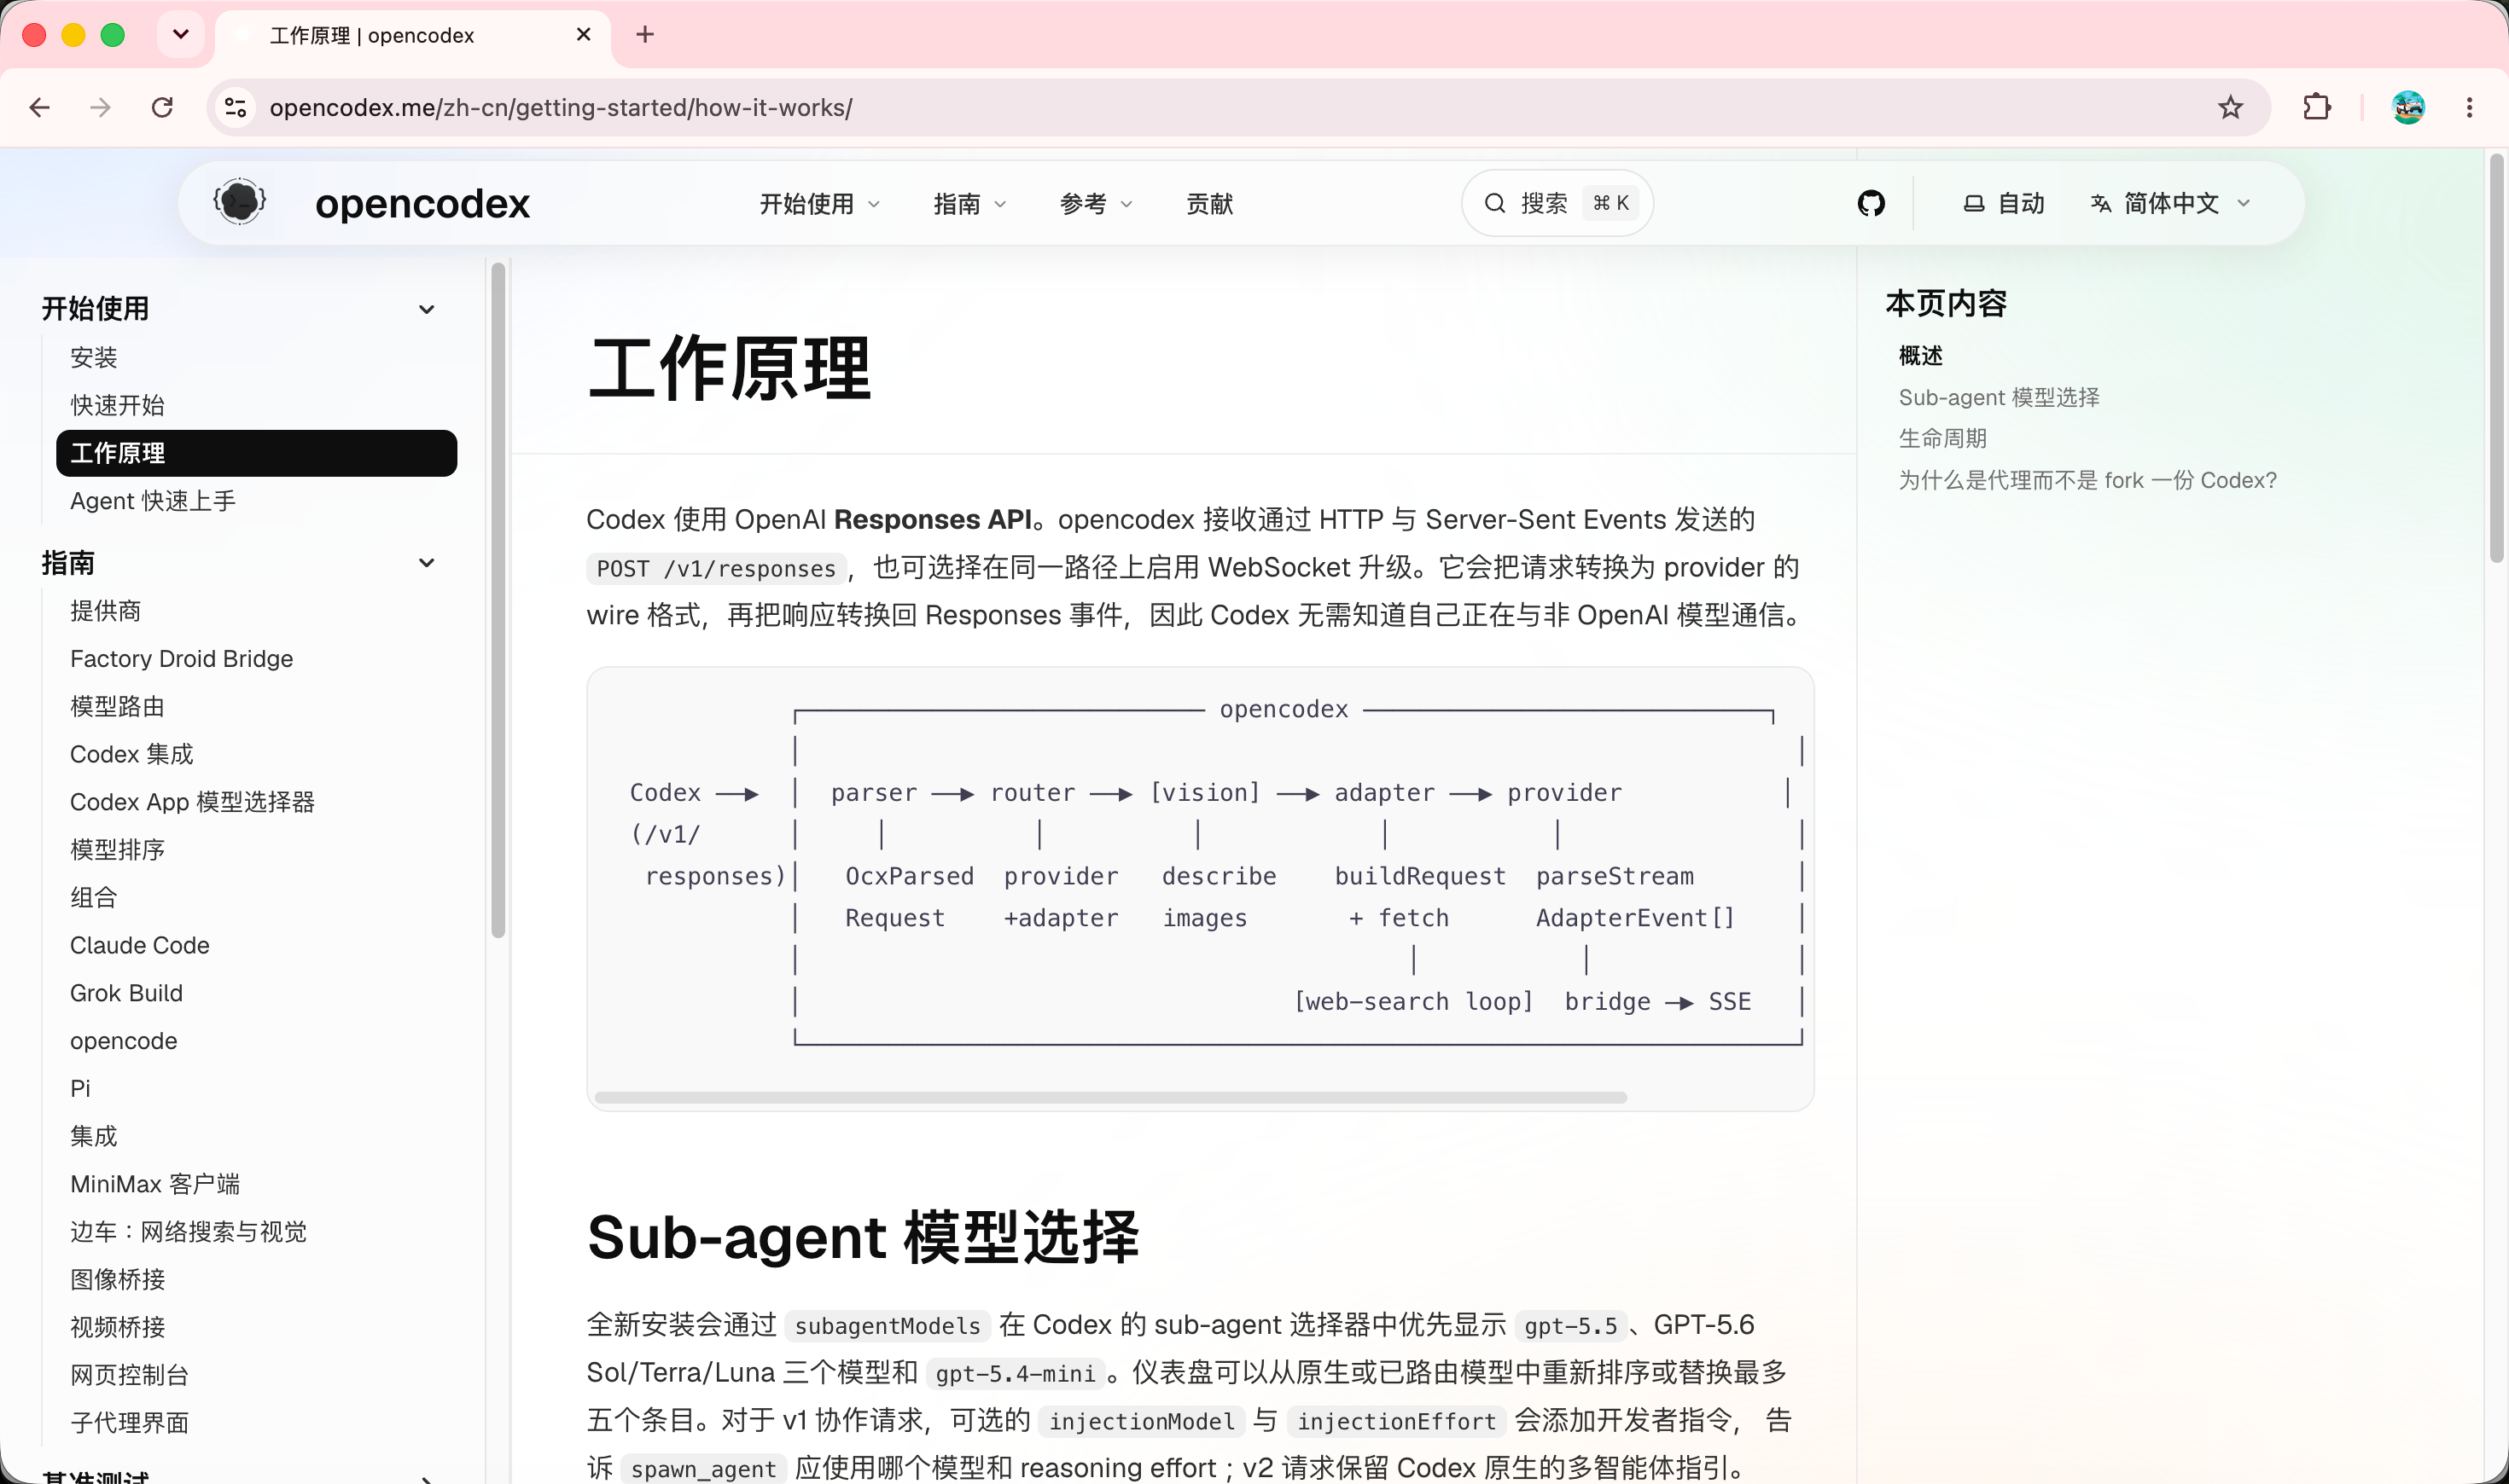The image size is (2509, 1484).
Task: Expand the 参考 navigation menu
Action: tap(1097, 204)
